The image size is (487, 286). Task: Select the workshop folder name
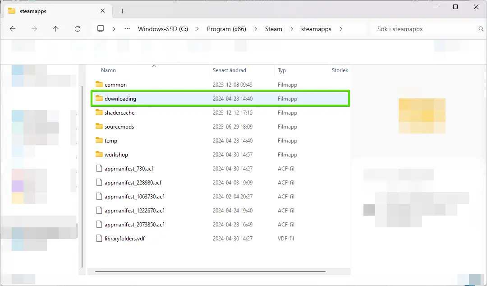pos(116,155)
